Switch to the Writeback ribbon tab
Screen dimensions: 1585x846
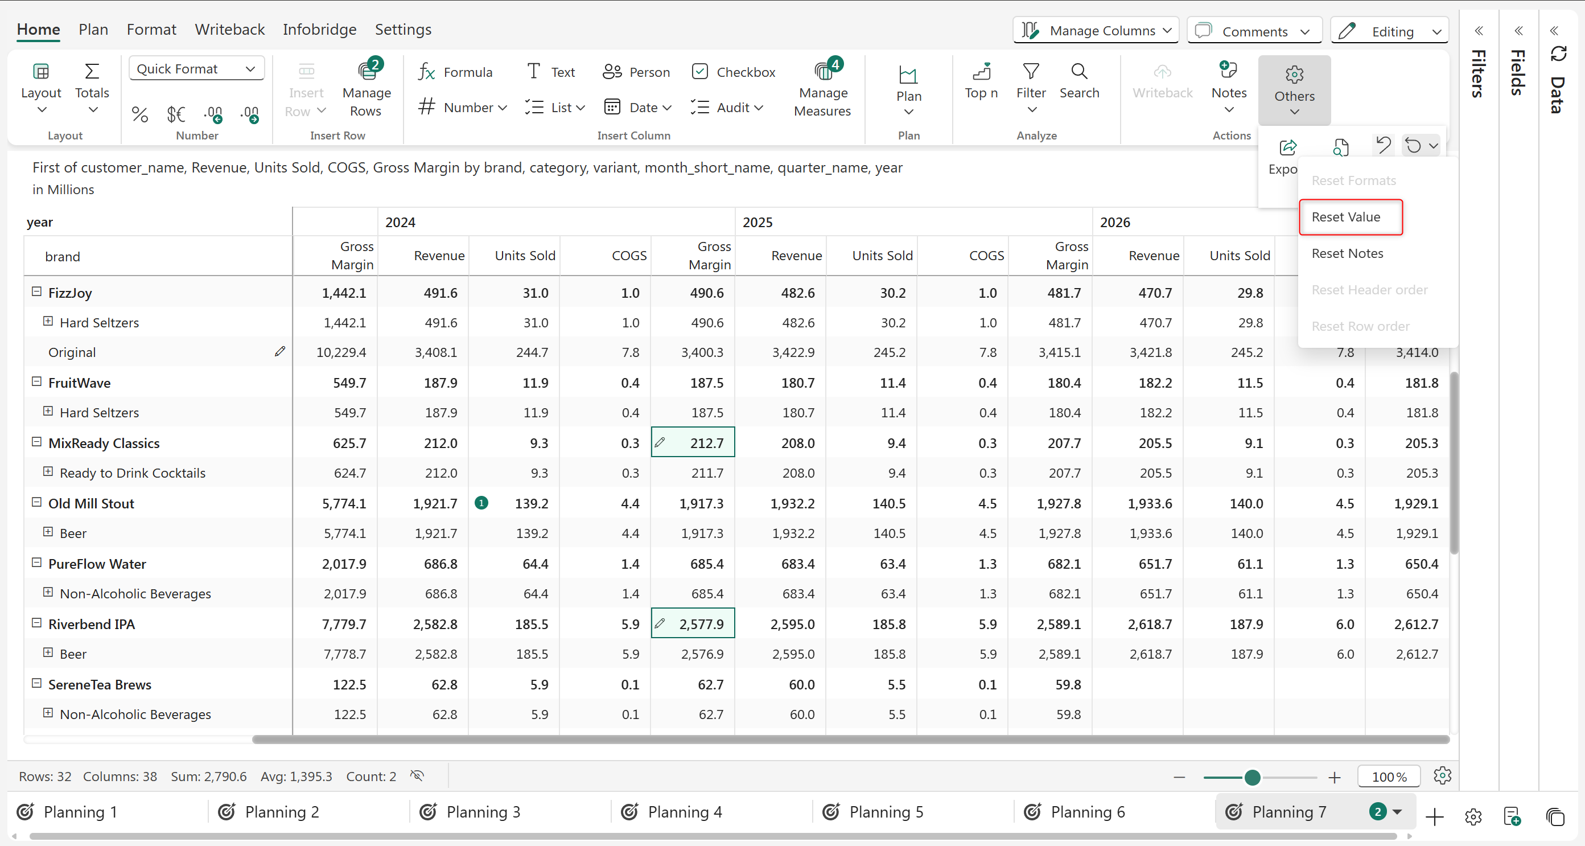pos(229,29)
